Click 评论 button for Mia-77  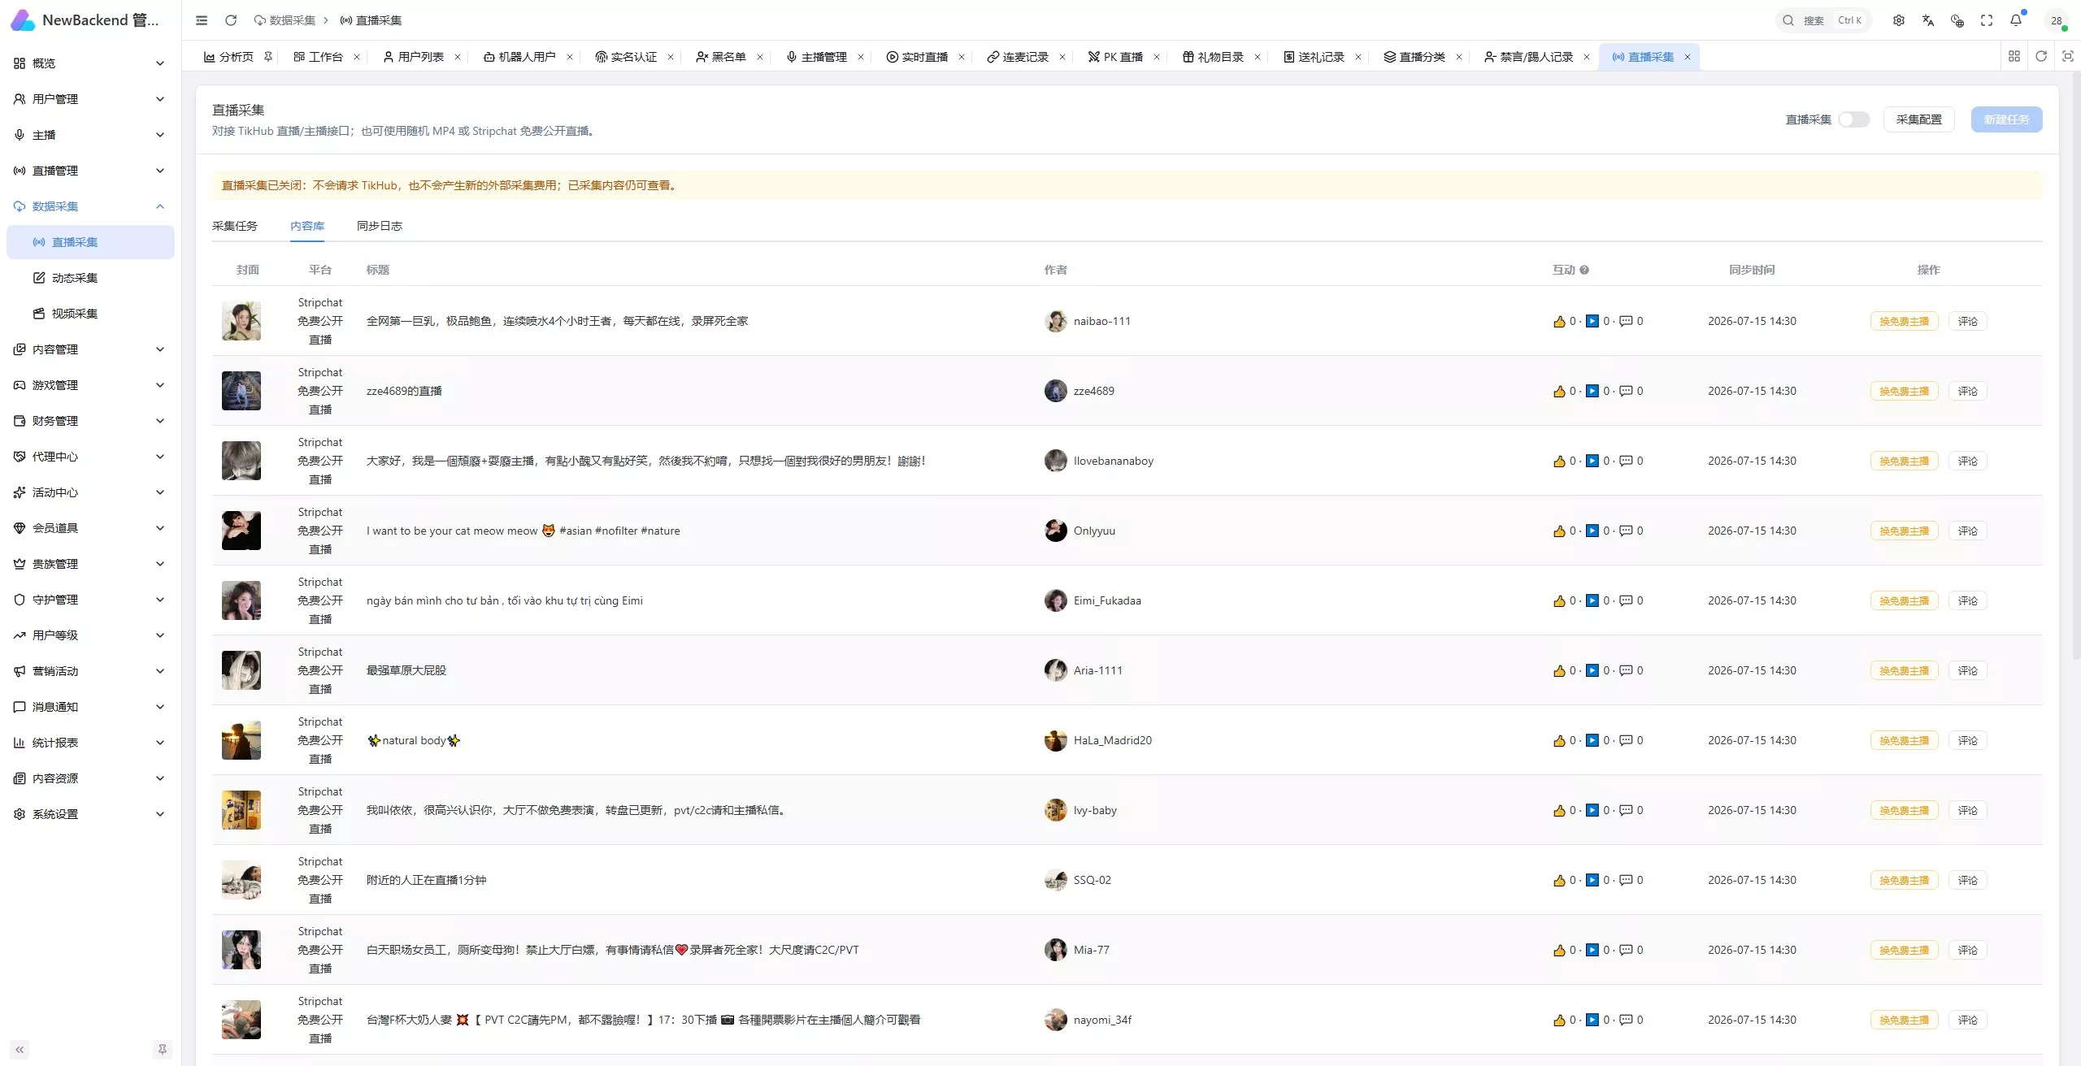[x=1967, y=950]
